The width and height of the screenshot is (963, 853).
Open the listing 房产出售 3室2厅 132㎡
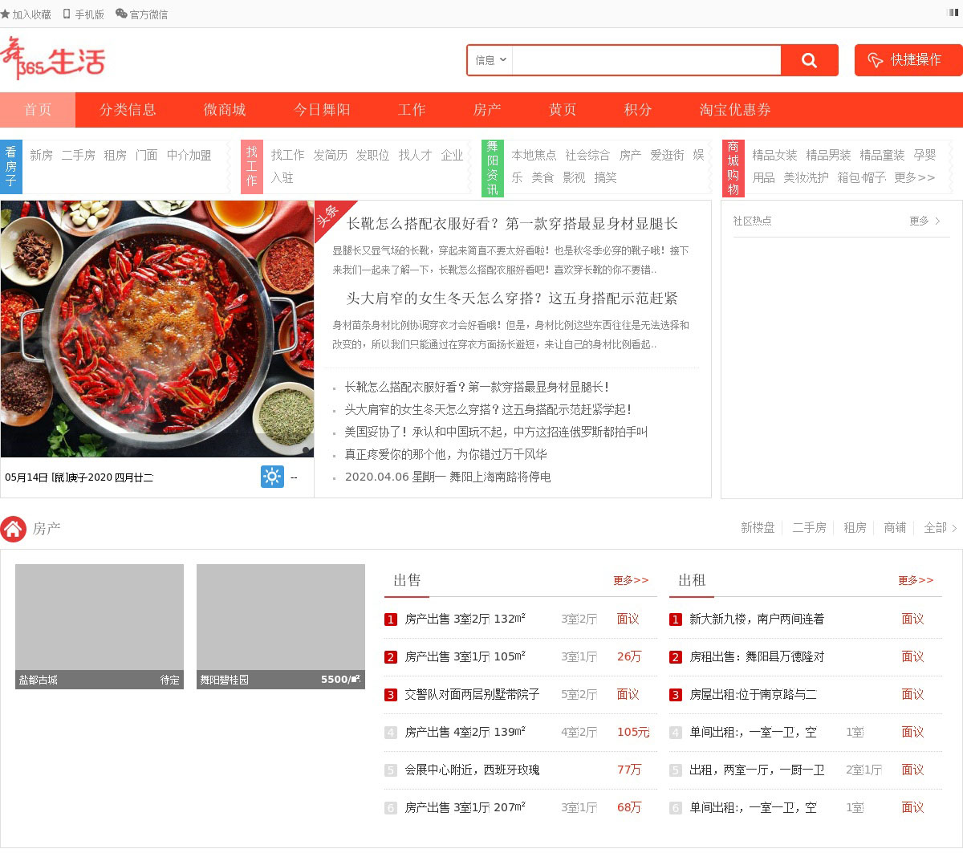click(465, 619)
